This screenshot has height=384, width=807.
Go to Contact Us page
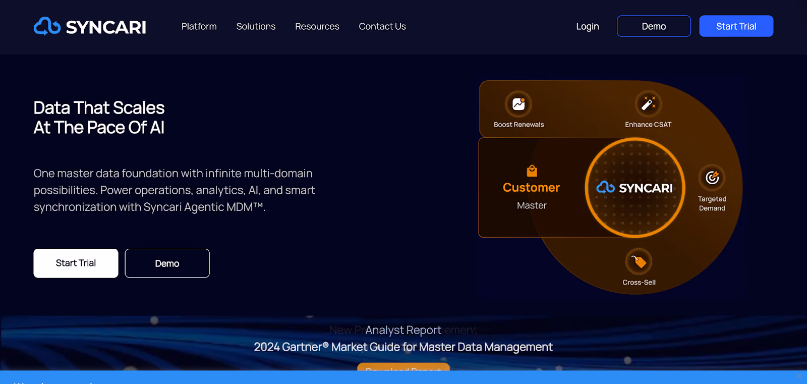point(382,26)
